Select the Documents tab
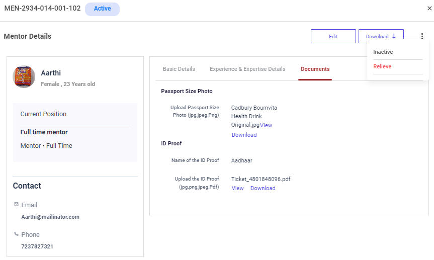 pyautogui.click(x=315, y=69)
